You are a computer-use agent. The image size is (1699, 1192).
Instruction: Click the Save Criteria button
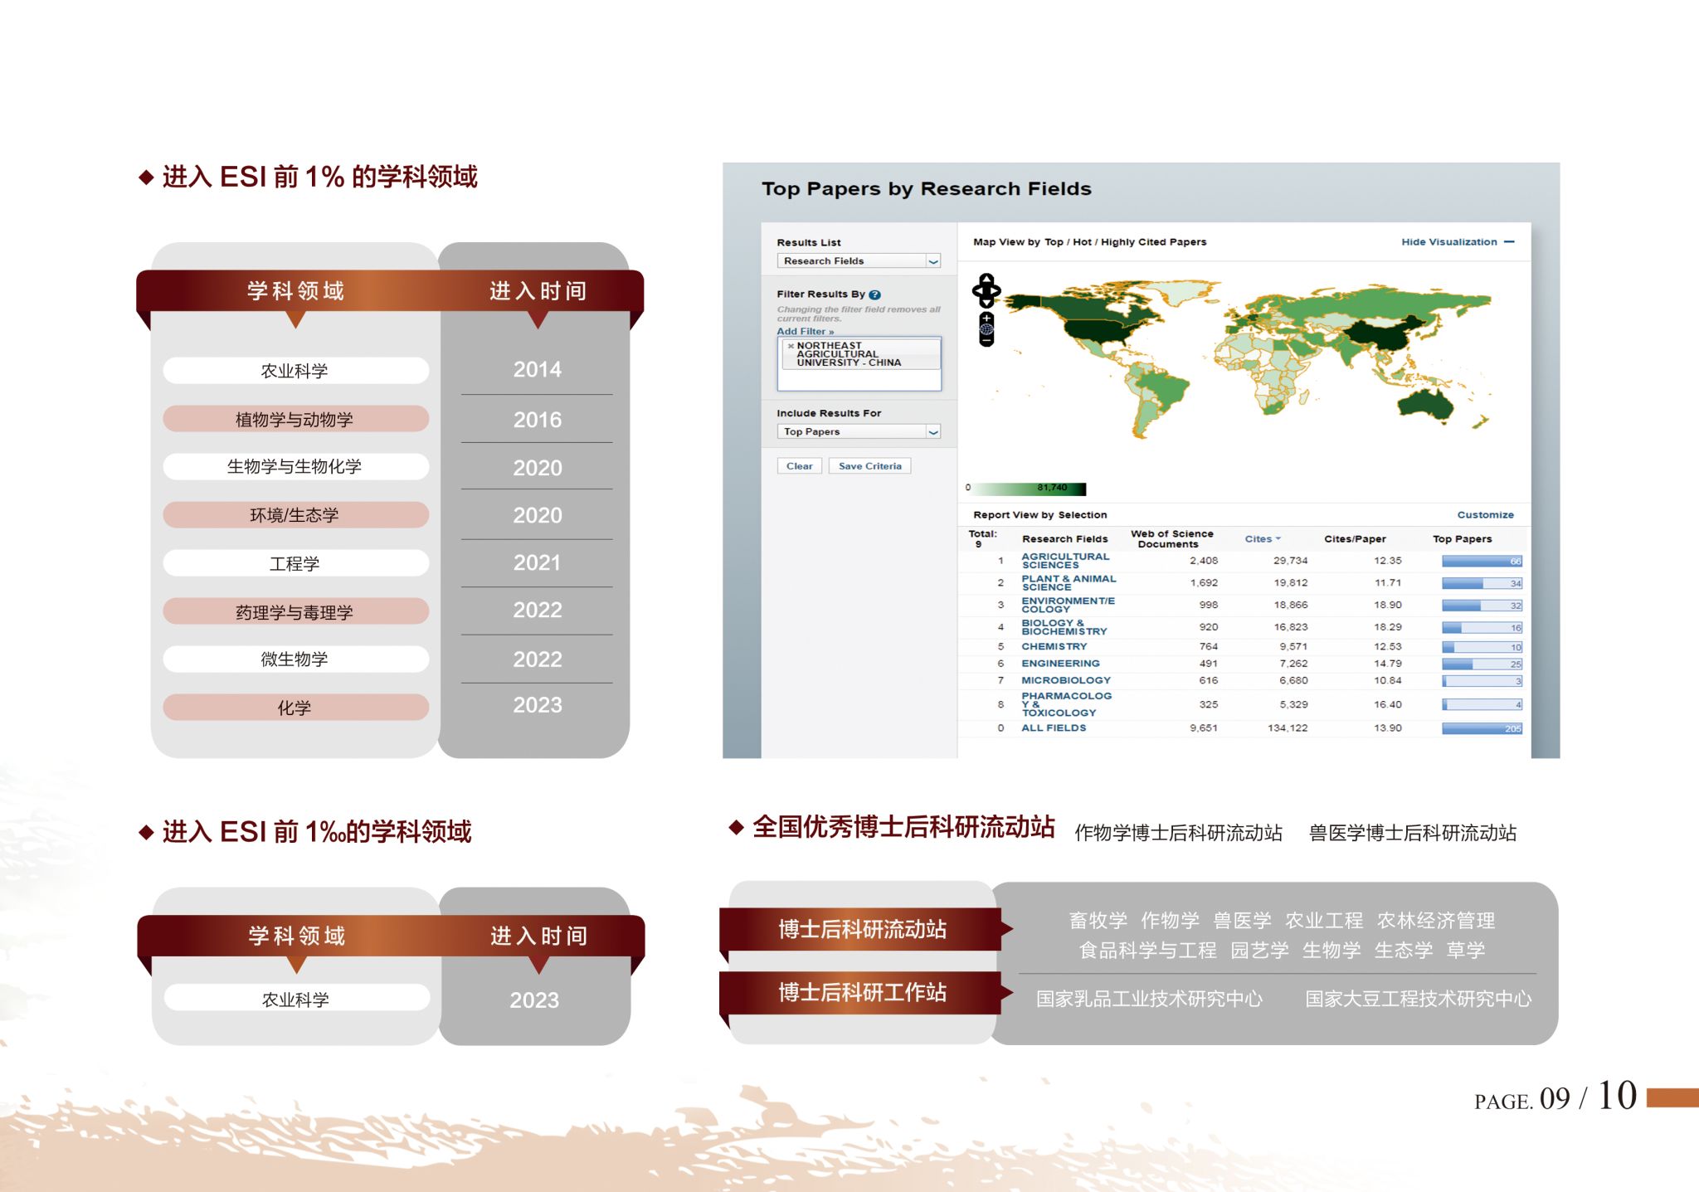(x=869, y=466)
